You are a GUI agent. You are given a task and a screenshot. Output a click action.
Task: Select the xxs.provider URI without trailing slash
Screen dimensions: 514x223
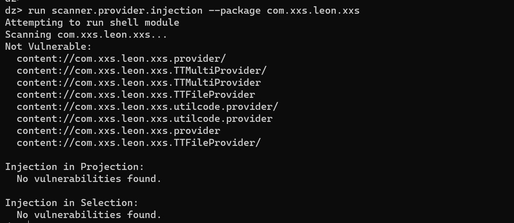(118, 131)
